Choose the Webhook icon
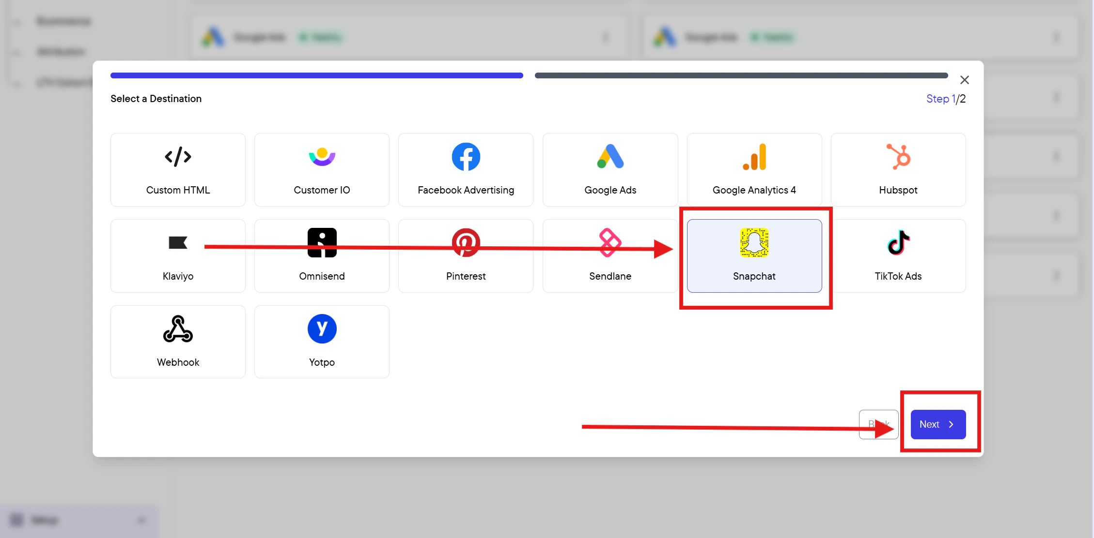Viewport: 1094px width, 538px height. (x=178, y=329)
